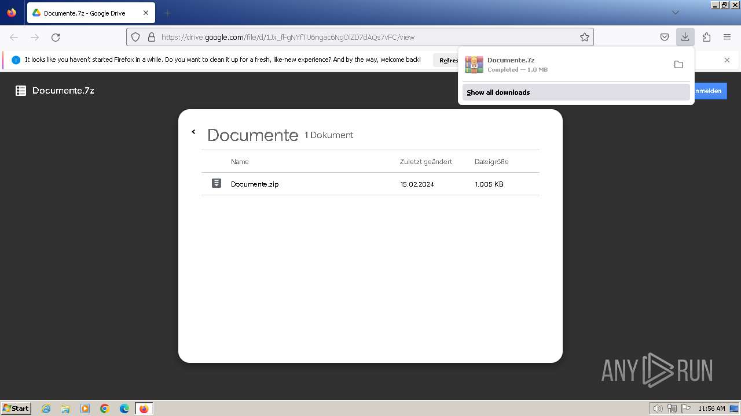Dismiss the Firefox notification bar
The image size is (741, 416).
tap(727, 60)
